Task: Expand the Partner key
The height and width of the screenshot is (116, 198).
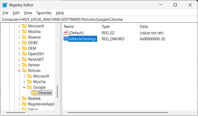Action: tap(19, 65)
